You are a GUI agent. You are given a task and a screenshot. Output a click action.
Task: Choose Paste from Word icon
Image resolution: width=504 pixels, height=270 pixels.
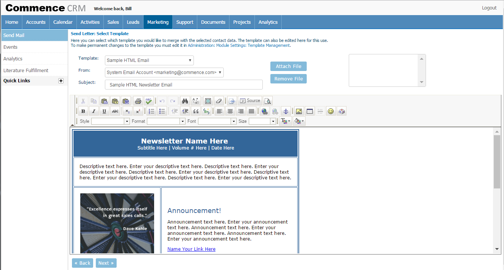(x=126, y=101)
